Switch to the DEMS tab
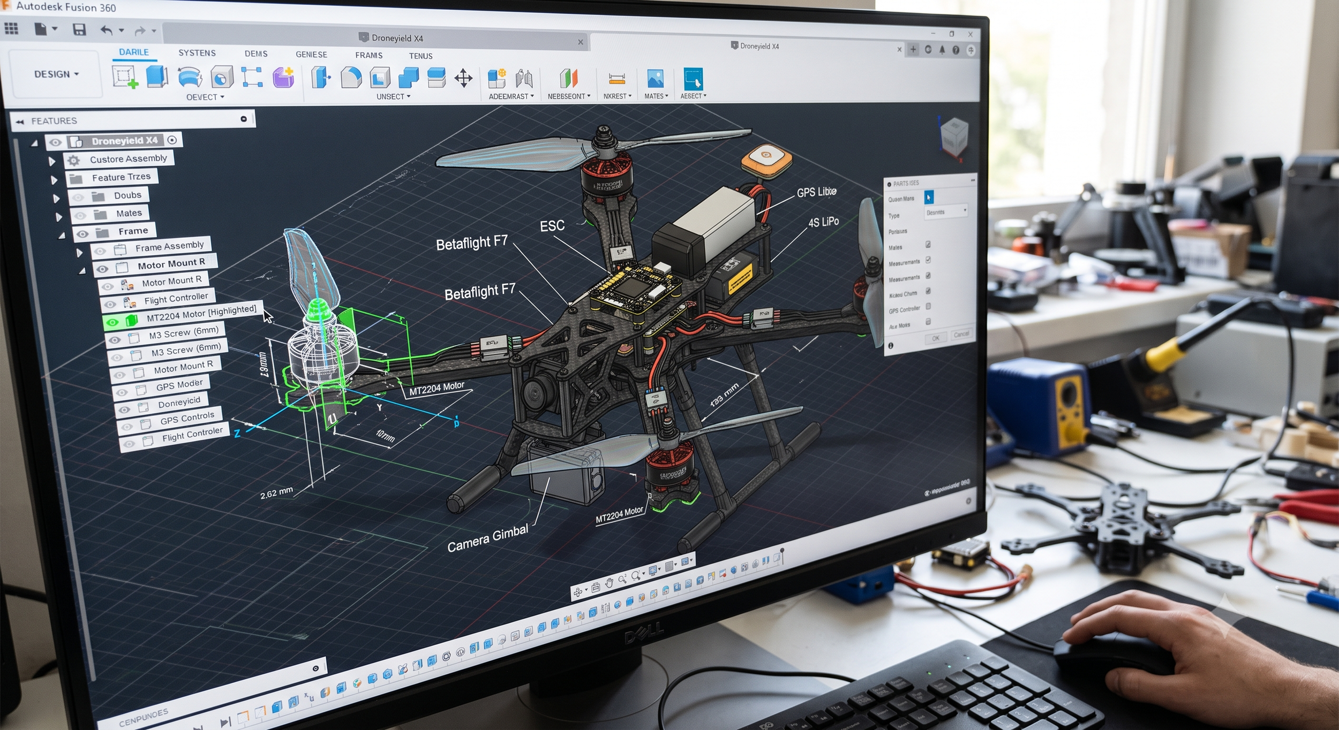1339x730 pixels. tap(256, 54)
